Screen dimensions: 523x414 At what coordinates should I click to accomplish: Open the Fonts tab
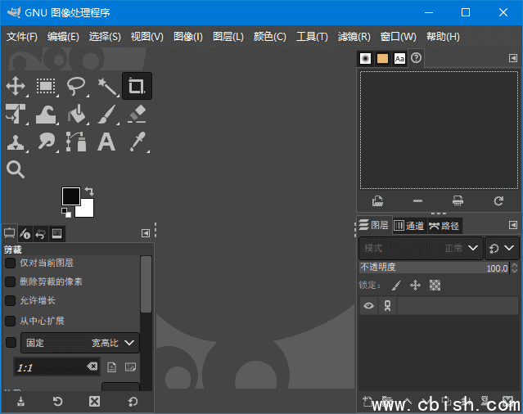[399, 59]
